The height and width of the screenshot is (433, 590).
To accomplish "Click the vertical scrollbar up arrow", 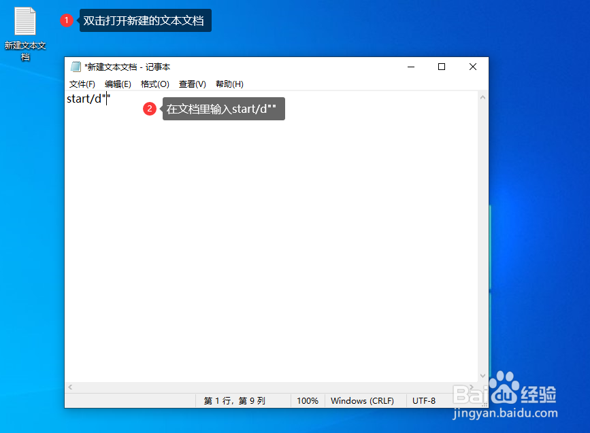I will (x=482, y=97).
